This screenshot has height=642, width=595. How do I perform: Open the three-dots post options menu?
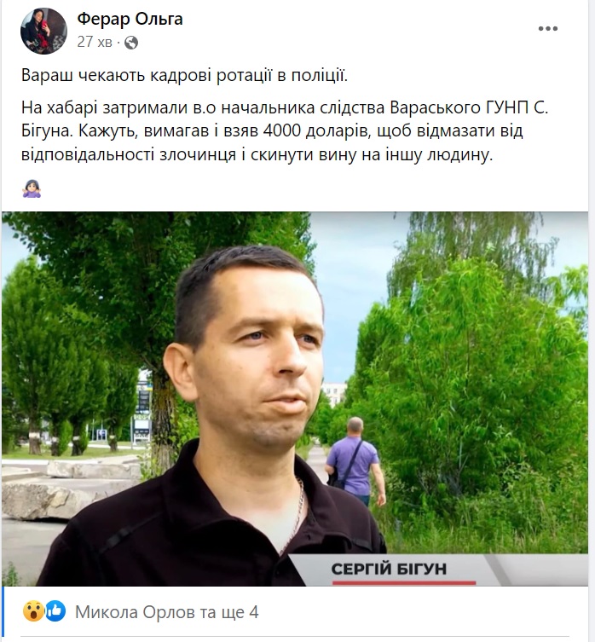click(x=548, y=29)
